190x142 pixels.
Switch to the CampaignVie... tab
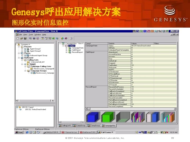click(109, 126)
